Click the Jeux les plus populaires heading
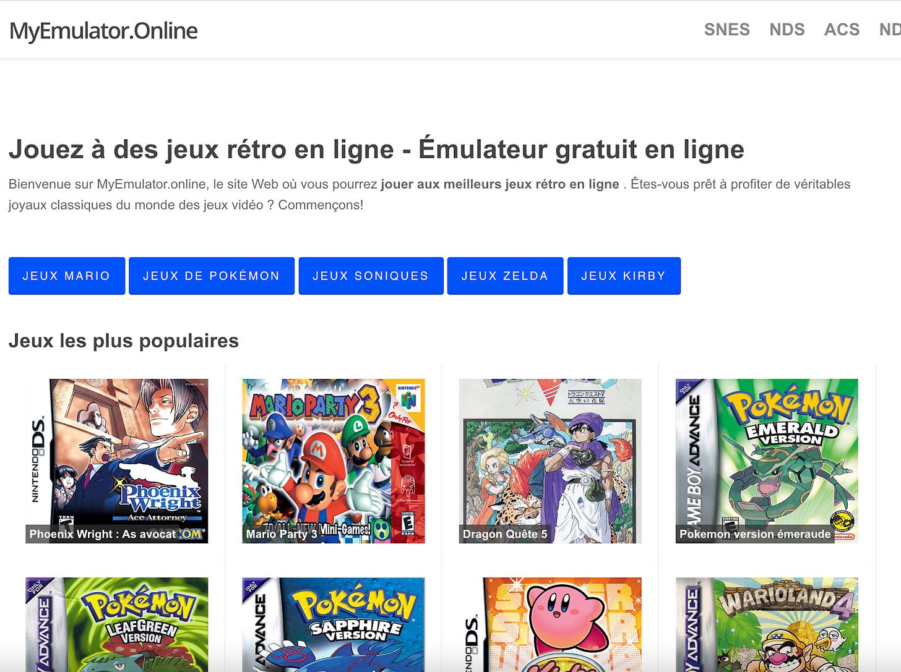Viewport: 901px width, 672px height. point(123,341)
